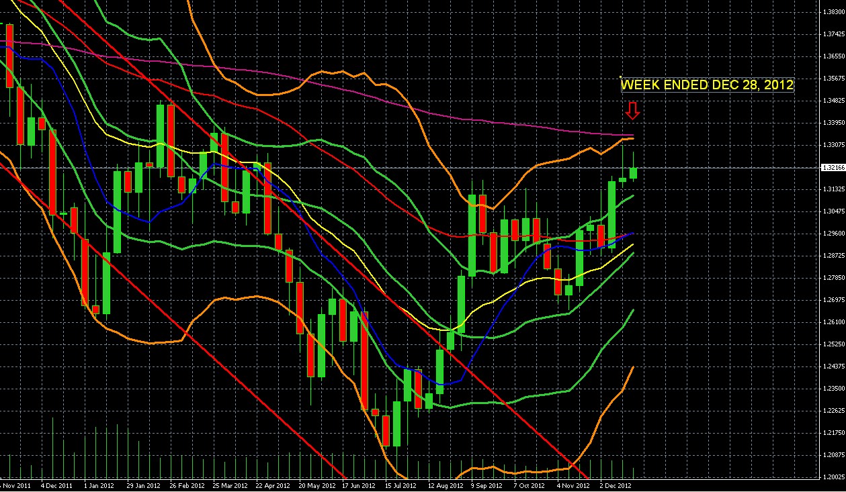Pick the 1.23500 price axis label
846x492 pixels.
(x=833, y=389)
